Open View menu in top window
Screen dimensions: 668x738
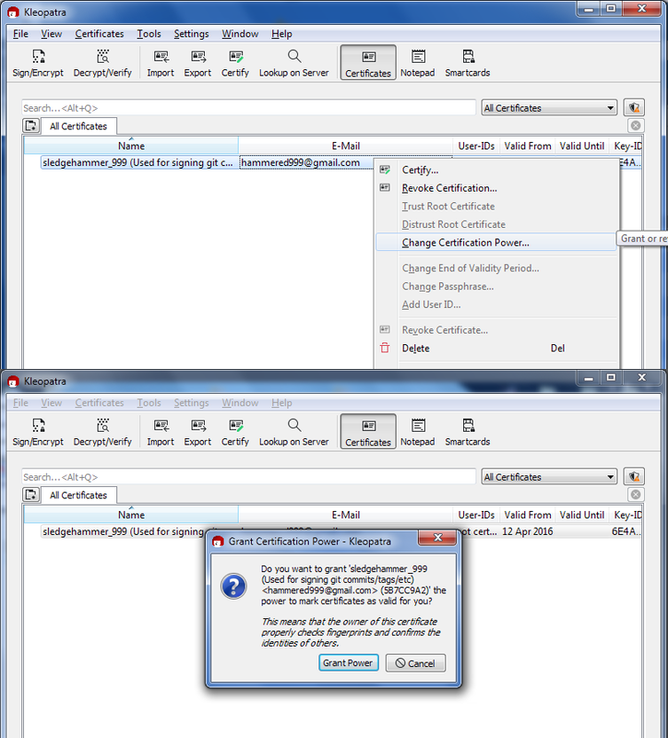point(52,34)
